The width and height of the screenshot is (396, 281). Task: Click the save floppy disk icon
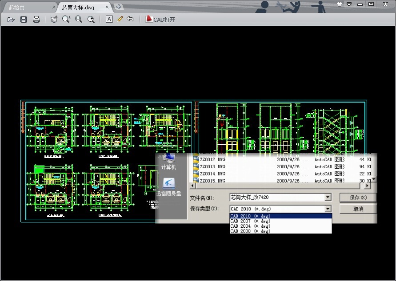click(x=24, y=20)
